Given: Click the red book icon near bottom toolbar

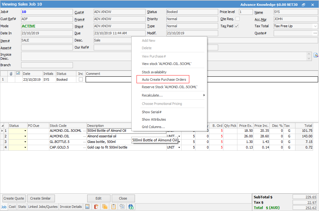Looking at the screenshot, I should click(x=96, y=206).
